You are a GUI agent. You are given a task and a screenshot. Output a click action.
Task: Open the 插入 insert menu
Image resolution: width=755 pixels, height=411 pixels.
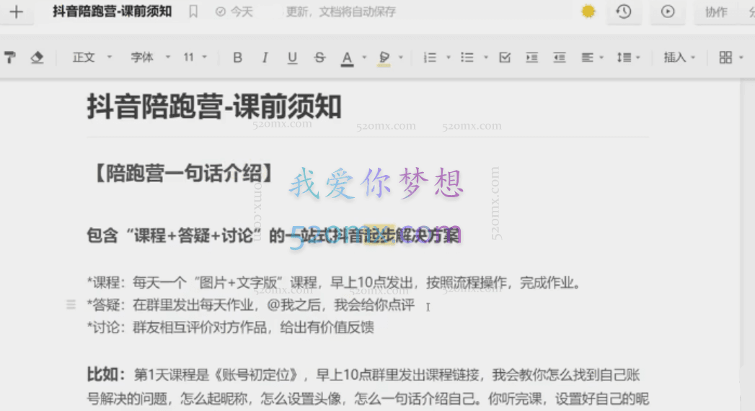point(679,58)
